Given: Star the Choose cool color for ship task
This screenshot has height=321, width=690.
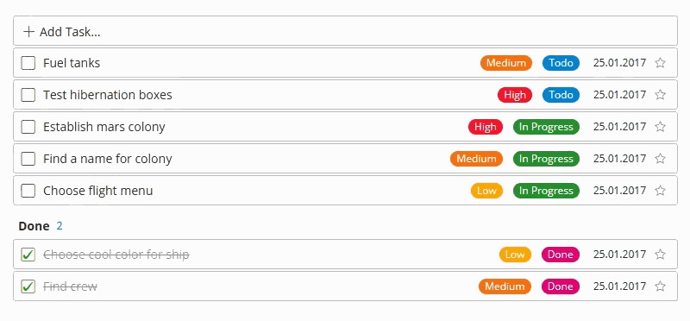Looking at the screenshot, I should click(660, 255).
